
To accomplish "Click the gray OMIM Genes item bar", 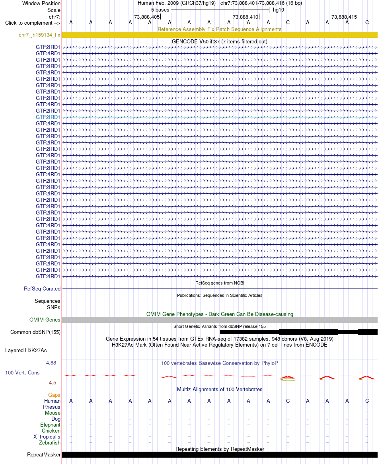I will pos(220,320).
